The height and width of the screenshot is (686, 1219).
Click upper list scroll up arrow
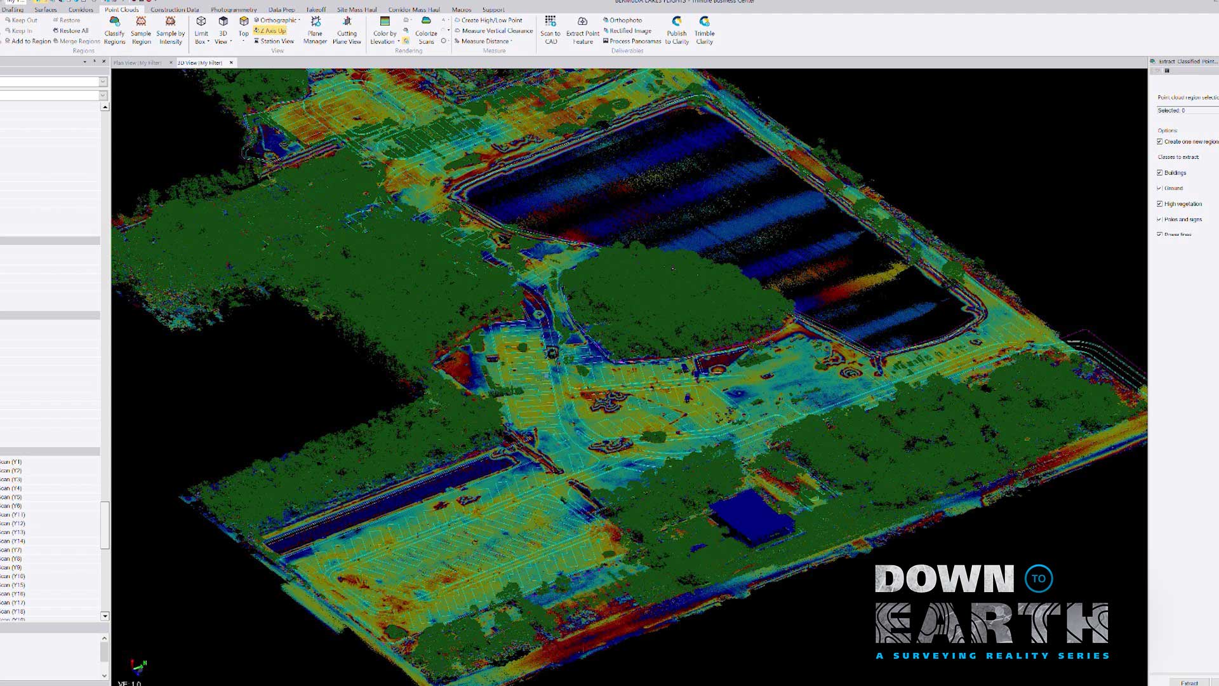coord(105,107)
